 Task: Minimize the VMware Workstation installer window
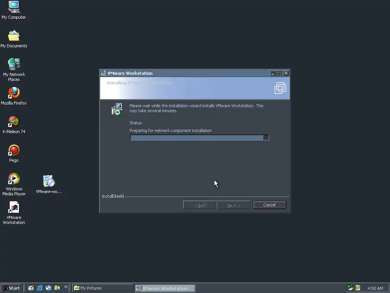[273, 73]
